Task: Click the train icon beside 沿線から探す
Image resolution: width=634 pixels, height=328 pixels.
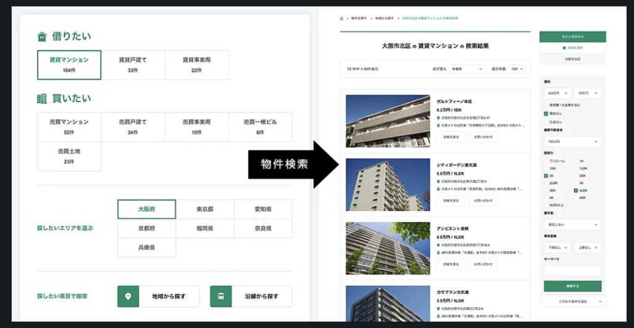Action: [221, 296]
